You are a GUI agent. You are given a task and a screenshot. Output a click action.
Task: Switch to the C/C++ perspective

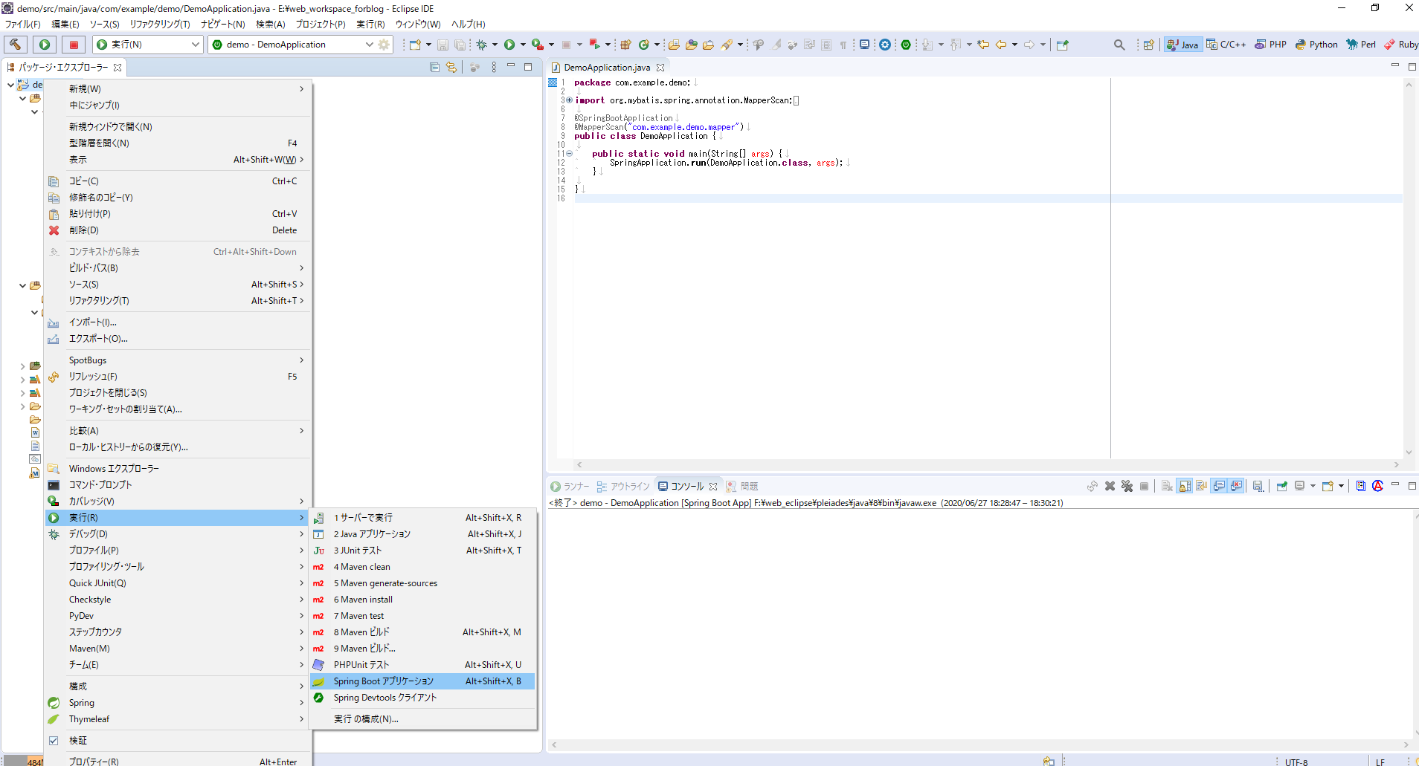click(x=1226, y=45)
